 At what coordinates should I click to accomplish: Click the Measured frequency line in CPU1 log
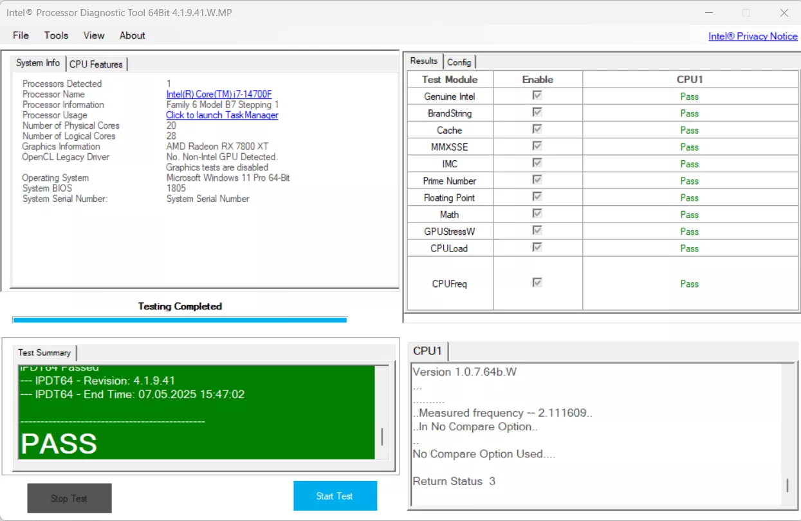pyautogui.click(x=502, y=413)
